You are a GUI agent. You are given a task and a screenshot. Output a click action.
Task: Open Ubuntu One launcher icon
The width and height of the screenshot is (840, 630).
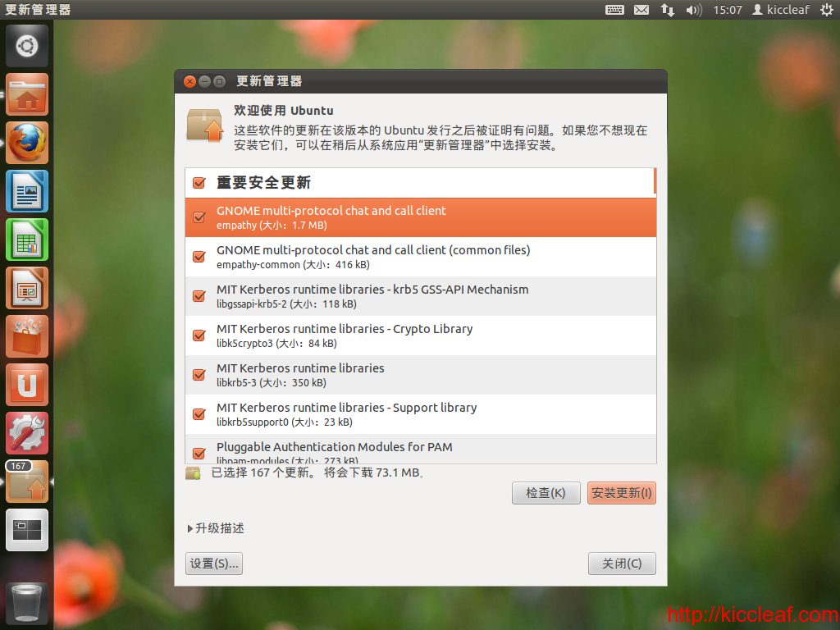pyautogui.click(x=27, y=385)
